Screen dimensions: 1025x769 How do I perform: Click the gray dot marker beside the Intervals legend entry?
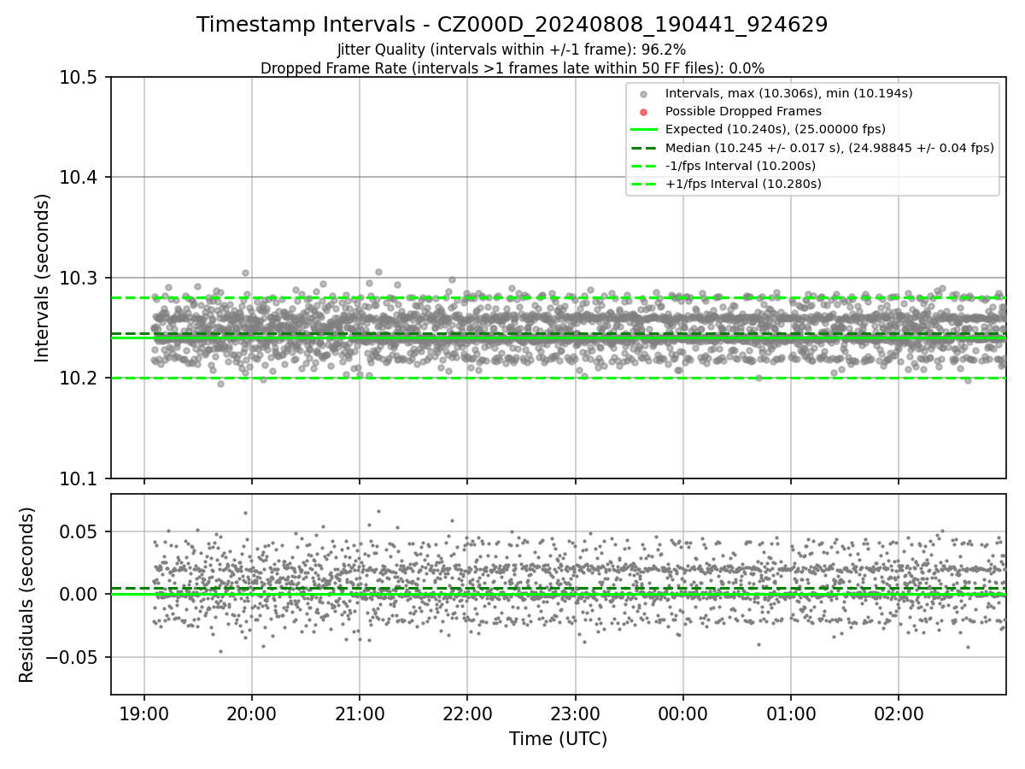coord(644,94)
